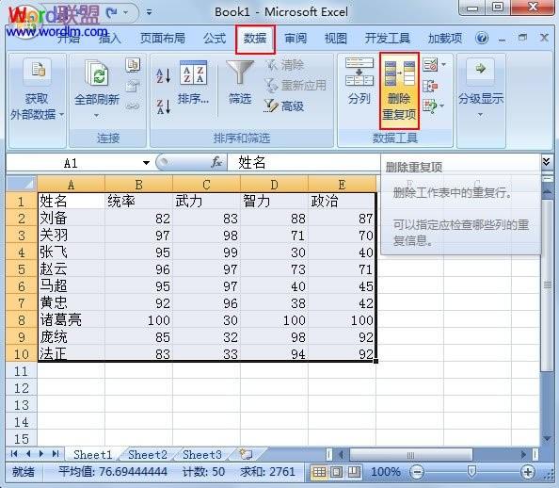
Task: Switch to the Sheet2 worksheet tab
Action: (x=147, y=454)
